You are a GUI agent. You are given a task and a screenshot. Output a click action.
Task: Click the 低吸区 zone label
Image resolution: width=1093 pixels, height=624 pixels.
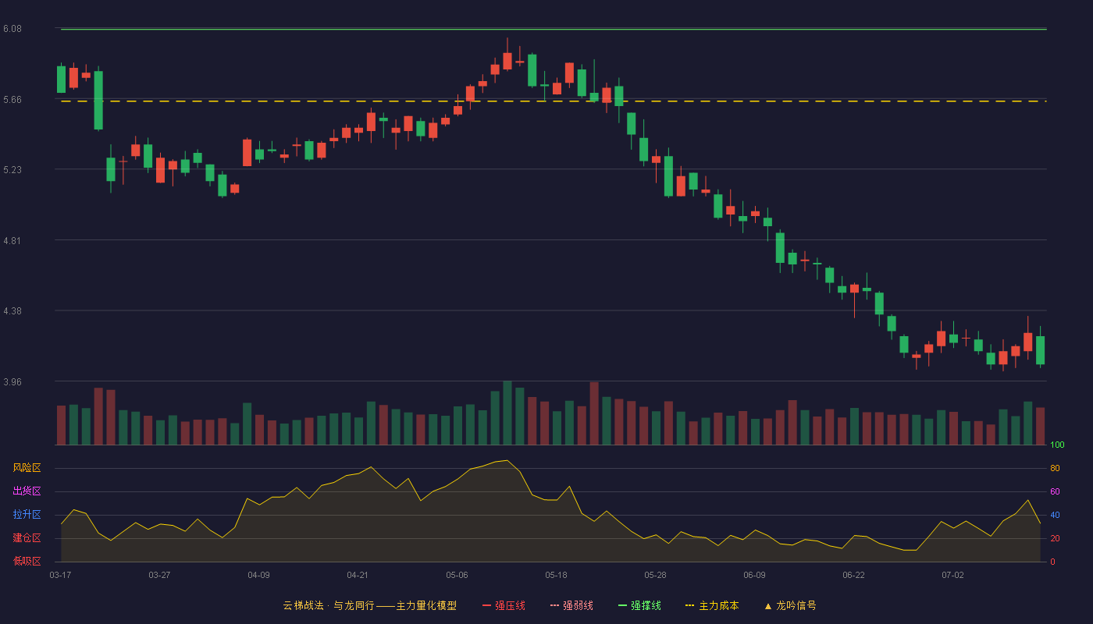tap(27, 562)
